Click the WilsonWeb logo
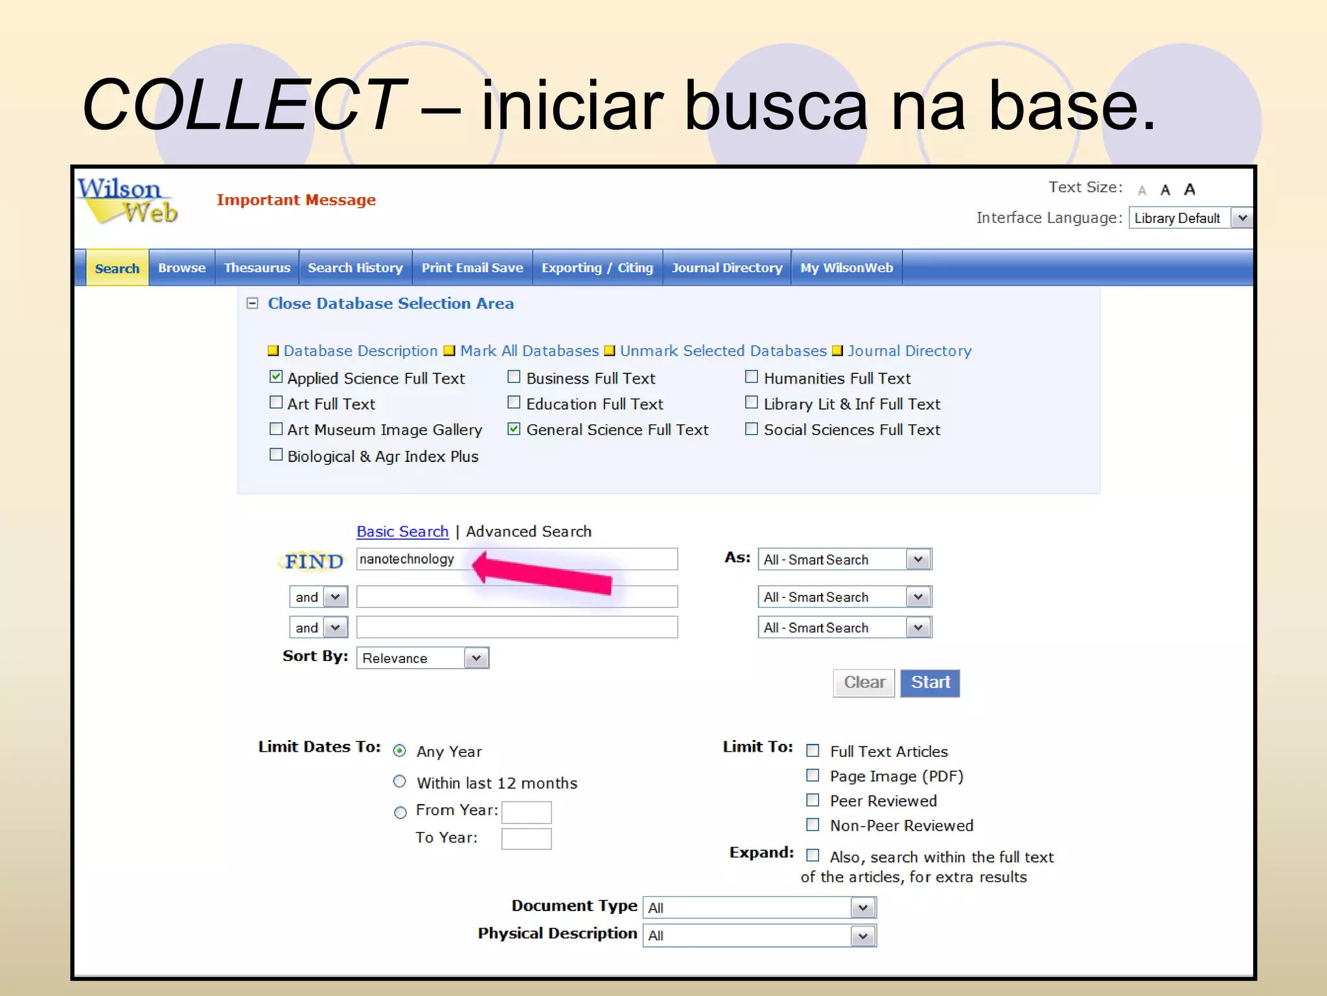1327x996 pixels. coord(127,201)
